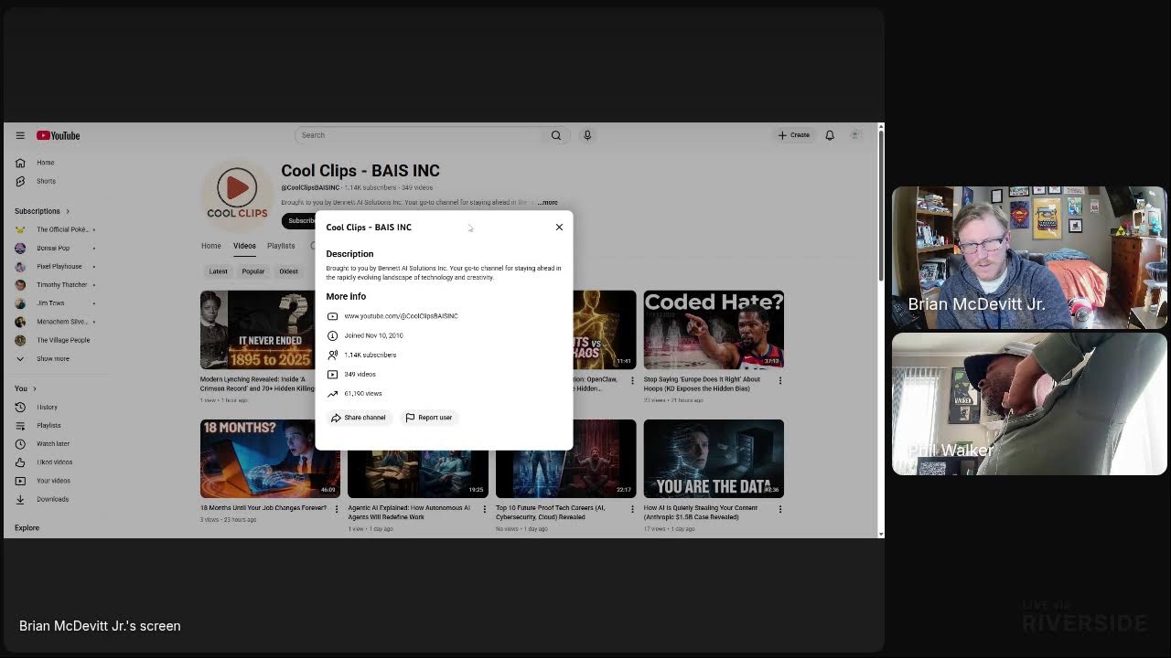Open options for Top 10 Future-Proof Tech Careers
Screen dimensions: 1171x658
[632, 509]
